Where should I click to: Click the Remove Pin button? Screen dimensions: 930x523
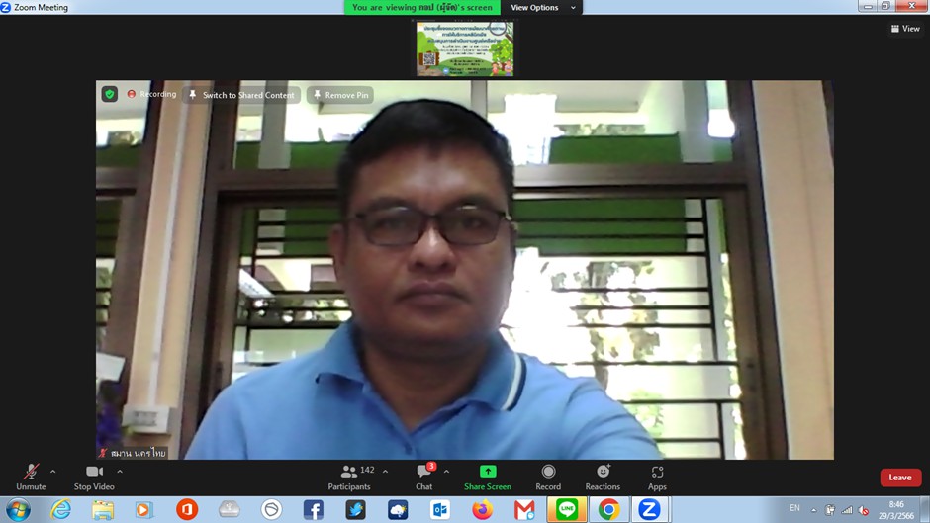(x=339, y=95)
